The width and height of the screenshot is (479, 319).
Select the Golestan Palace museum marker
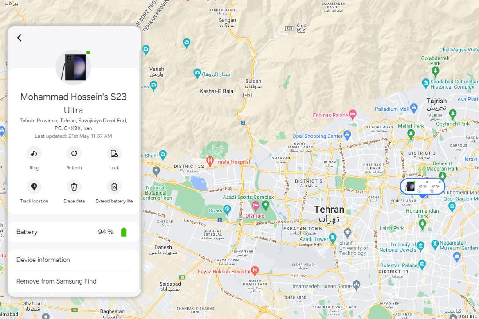point(422,264)
